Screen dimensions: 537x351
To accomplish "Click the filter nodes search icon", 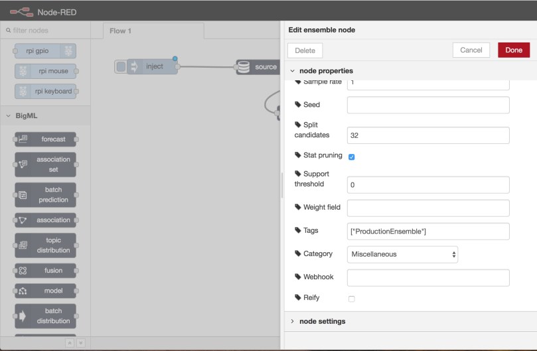I will (x=8, y=31).
